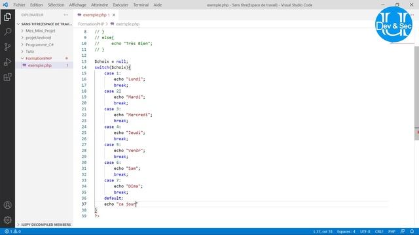Close the exemple.php tab
This screenshot has width=419, height=235.
[114, 15]
